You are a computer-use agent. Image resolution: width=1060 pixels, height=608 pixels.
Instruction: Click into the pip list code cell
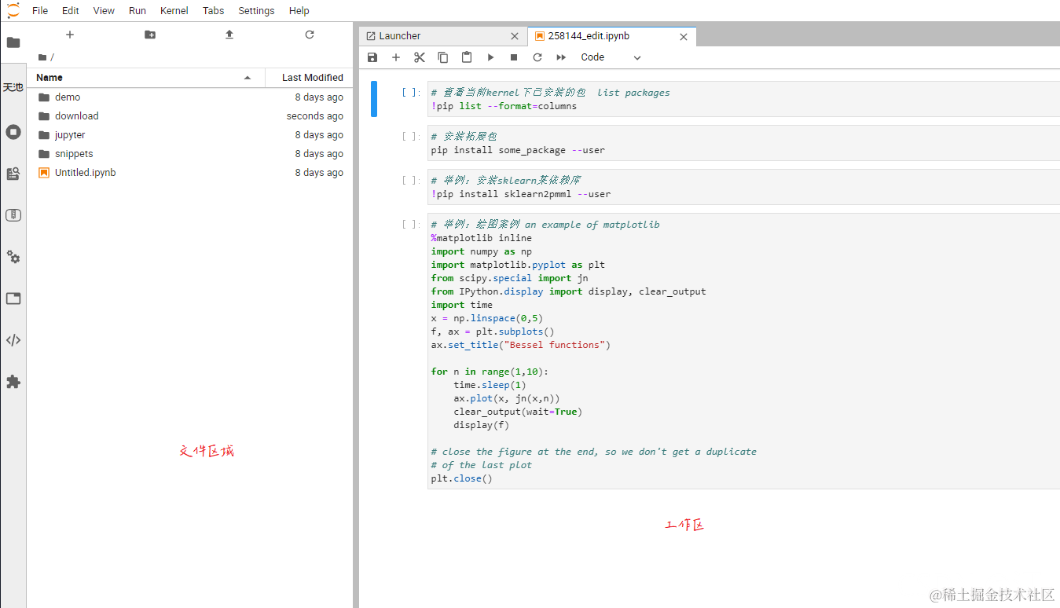pyautogui.click(x=743, y=99)
